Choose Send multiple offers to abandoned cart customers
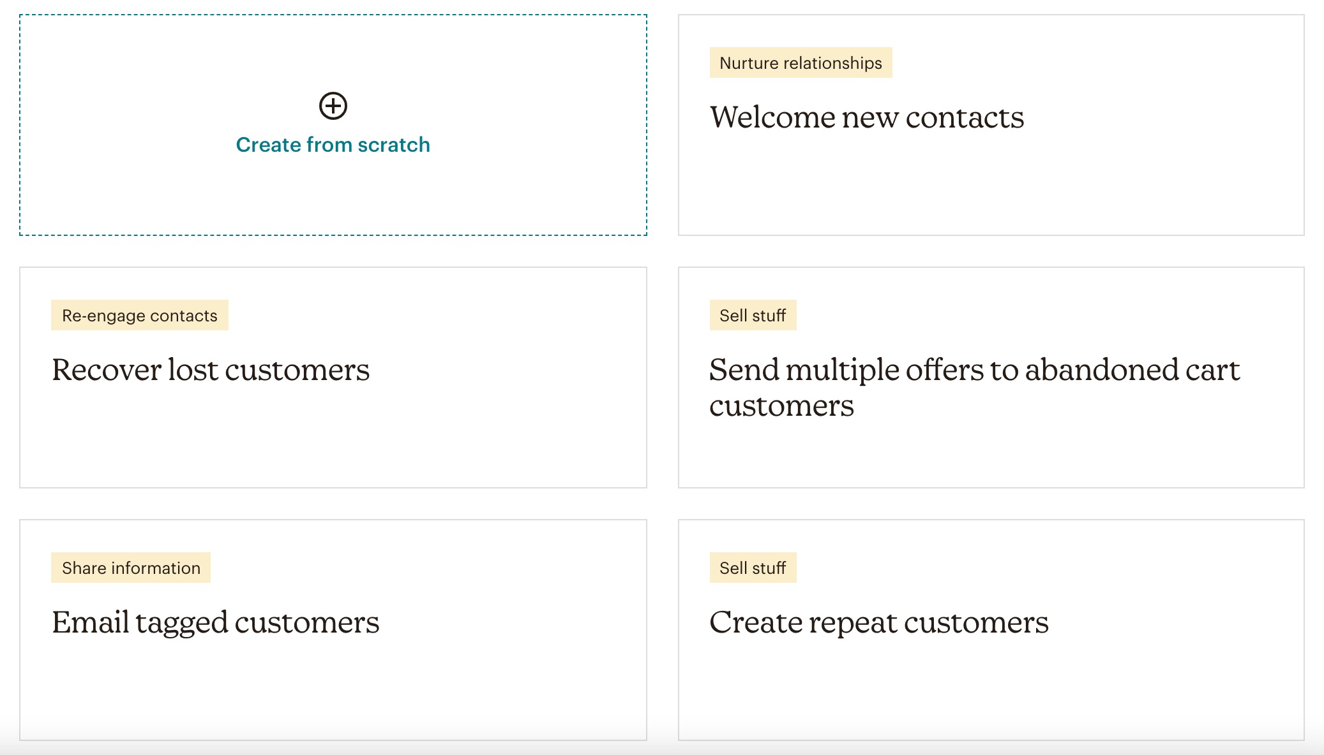The height and width of the screenshot is (755, 1324). 974,387
